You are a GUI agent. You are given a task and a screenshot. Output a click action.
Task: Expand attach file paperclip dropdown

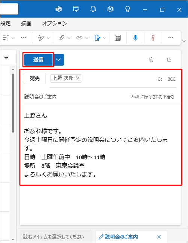click(x=69, y=38)
